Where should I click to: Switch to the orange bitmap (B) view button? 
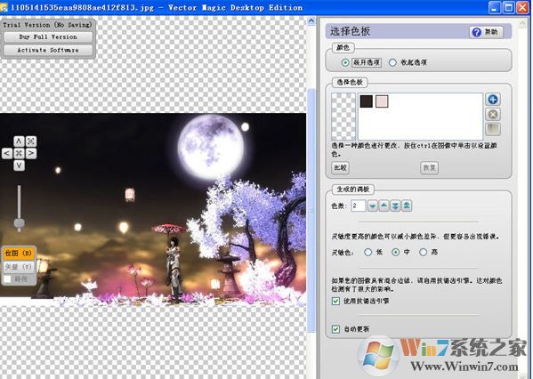coord(19,254)
